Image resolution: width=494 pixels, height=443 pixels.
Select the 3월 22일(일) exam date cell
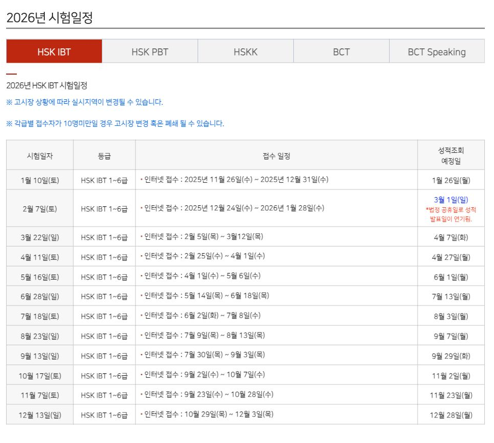40,237
